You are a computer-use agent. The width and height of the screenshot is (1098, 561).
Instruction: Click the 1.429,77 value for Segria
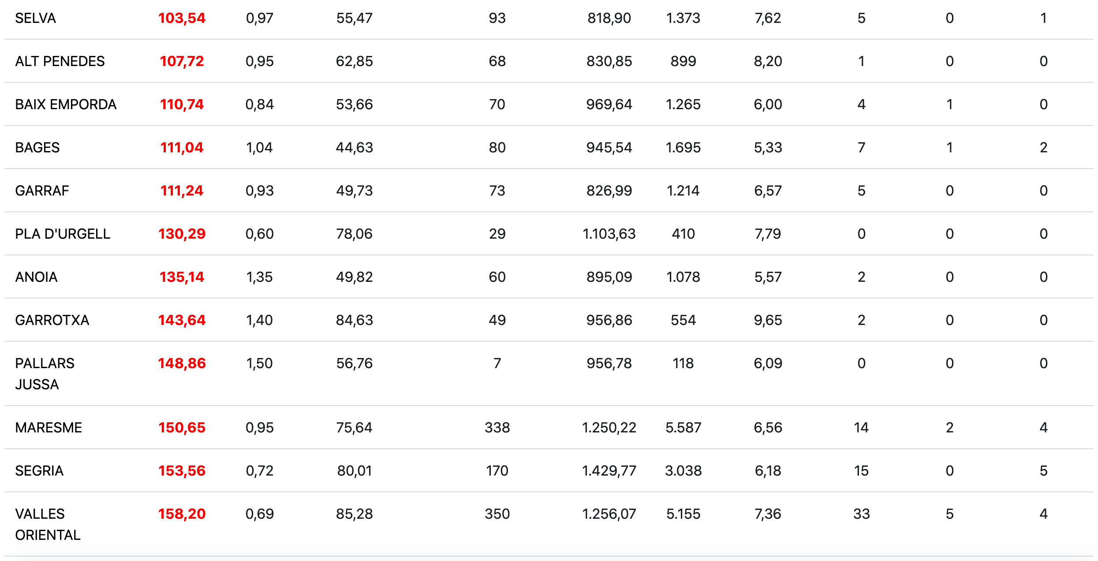[x=609, y=471]
